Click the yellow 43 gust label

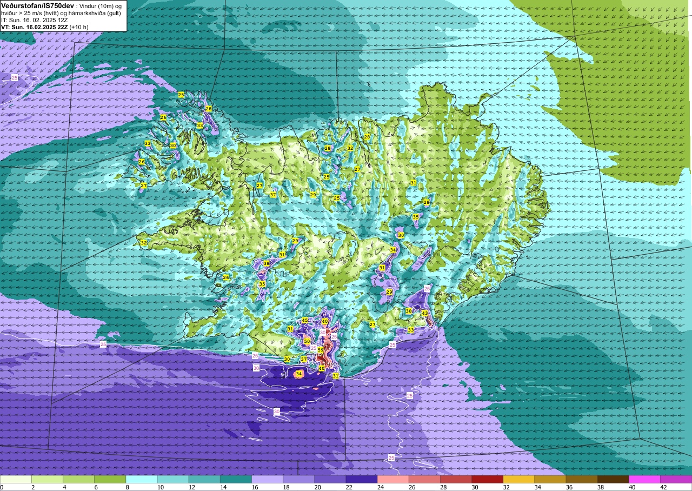click(425, 313)
